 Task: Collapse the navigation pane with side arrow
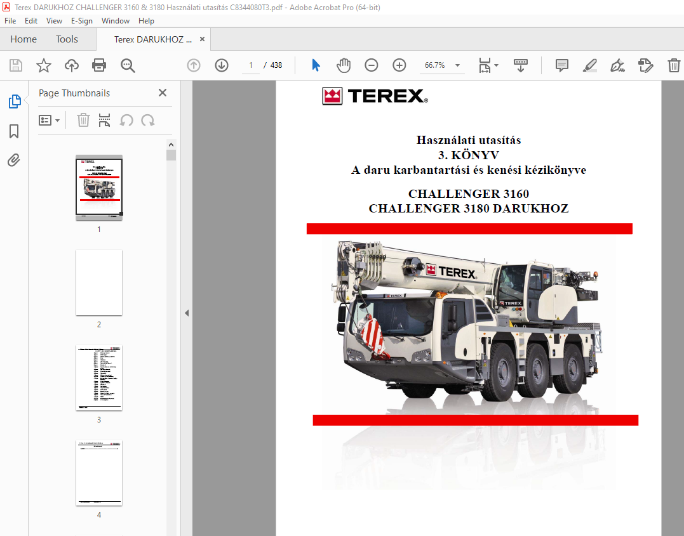coord(187,313)
